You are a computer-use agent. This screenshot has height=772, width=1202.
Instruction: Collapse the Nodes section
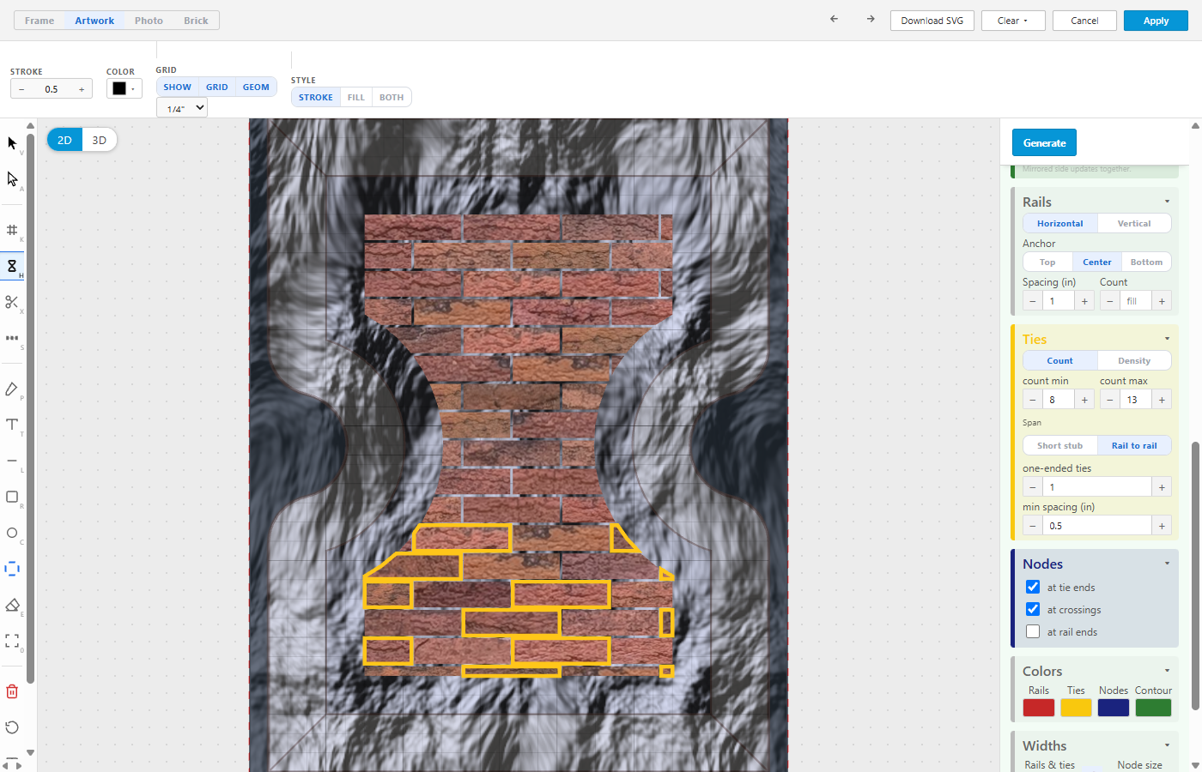click(x=1167, y=564)
